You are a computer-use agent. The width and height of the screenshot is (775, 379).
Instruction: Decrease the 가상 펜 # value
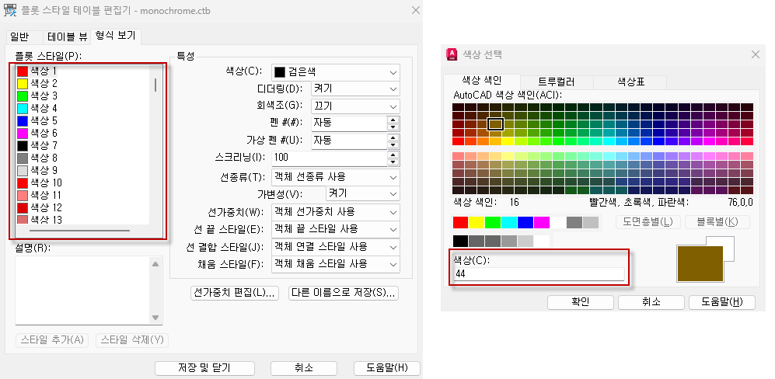(393, 144)
